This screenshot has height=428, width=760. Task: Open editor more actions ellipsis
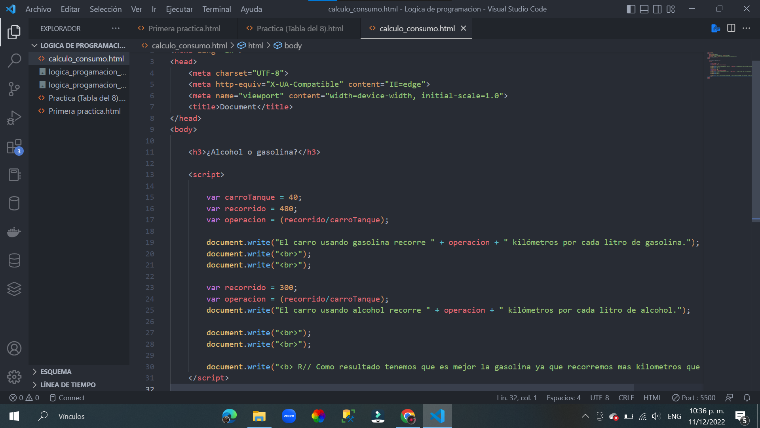(x=746, y=29)
